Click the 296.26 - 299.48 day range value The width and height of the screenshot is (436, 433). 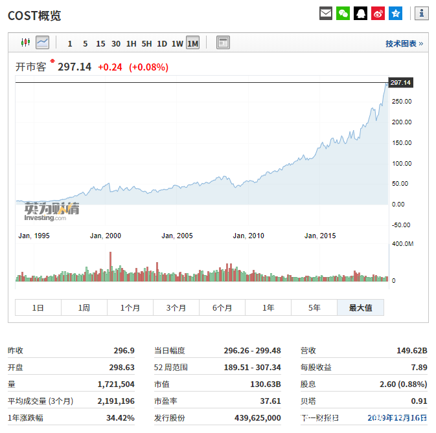[252, 351]
